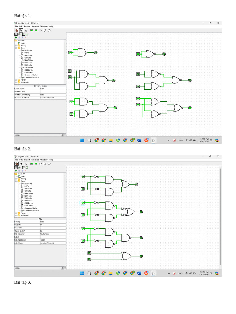Pick the output pin tool in Bài tập 1 toolbar

[36, 30]
